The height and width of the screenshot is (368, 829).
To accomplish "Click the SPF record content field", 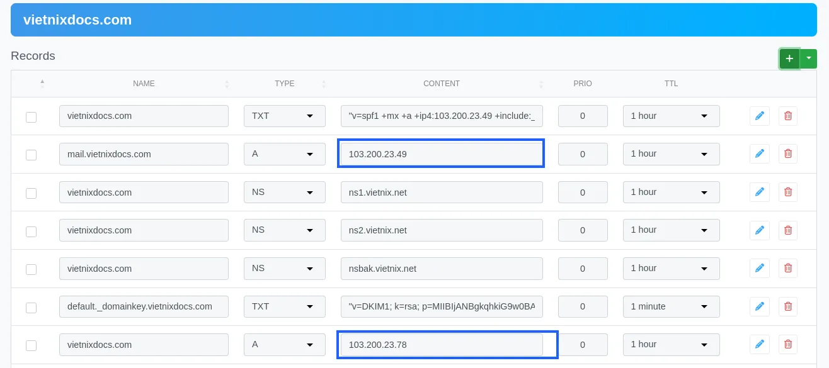I will point(442,116).
